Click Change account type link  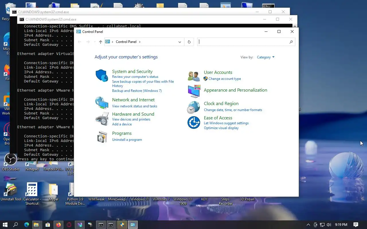pyautogui.click(x=225, y=79)
